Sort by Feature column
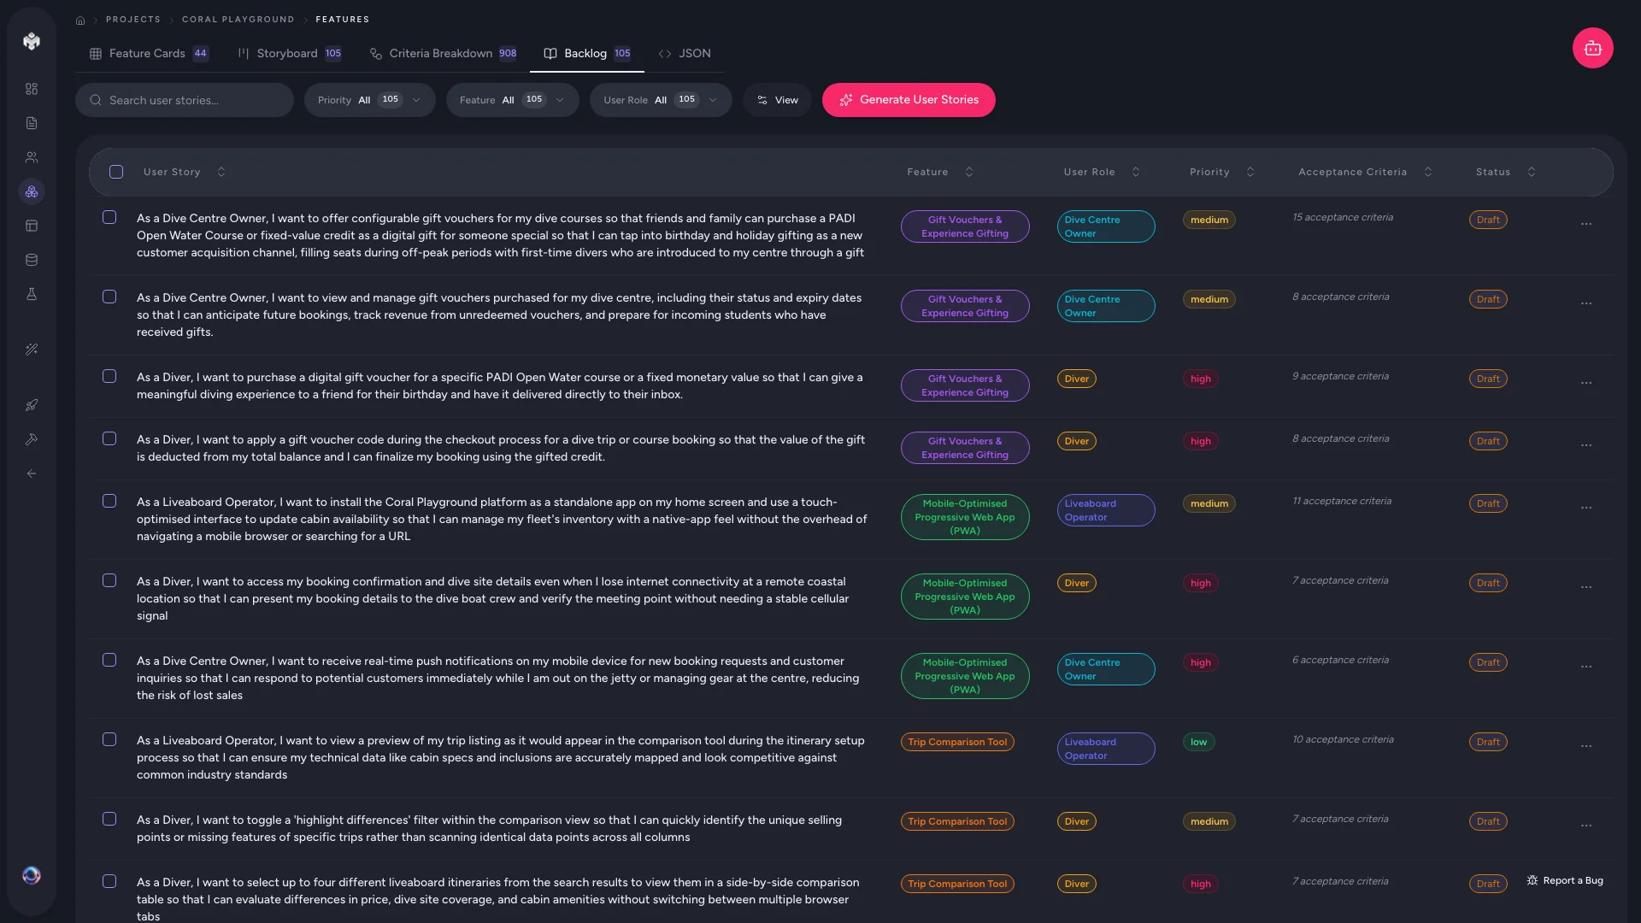This screenshot has height=923, width=1641. coord(940,172)
